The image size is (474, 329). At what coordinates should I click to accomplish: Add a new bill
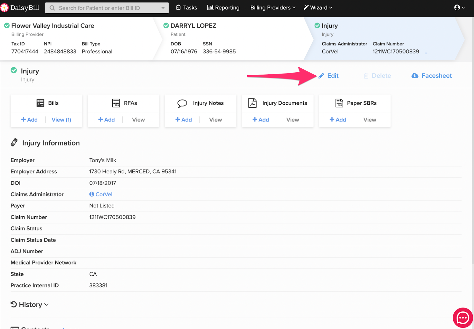click(x=29, y=120)
